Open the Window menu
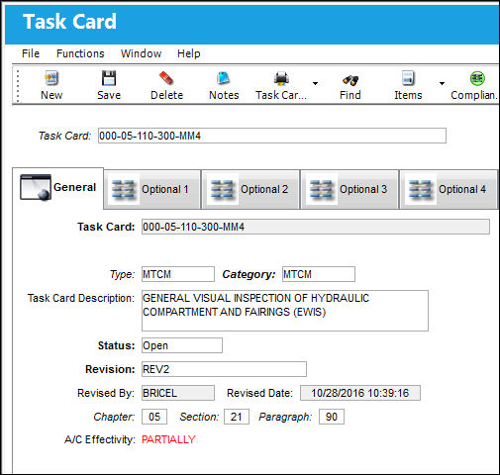 [x=141, y=53]
